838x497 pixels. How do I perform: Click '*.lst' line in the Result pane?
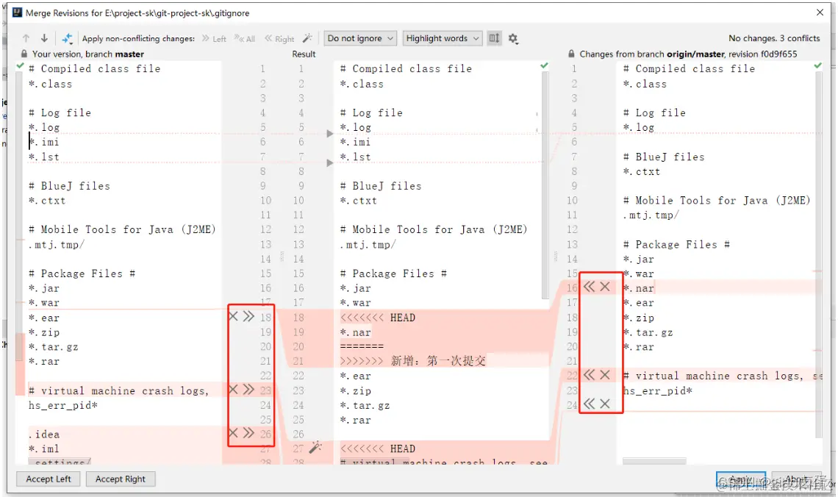coord(355,157)
